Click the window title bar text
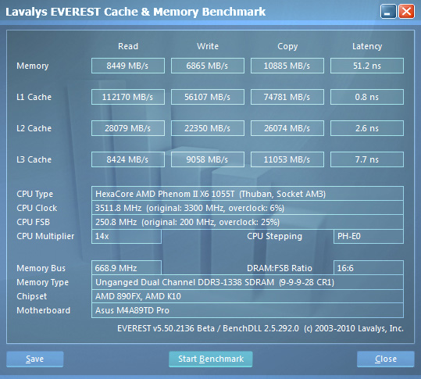This screenshot has width=421, height=379. [136, 12]
